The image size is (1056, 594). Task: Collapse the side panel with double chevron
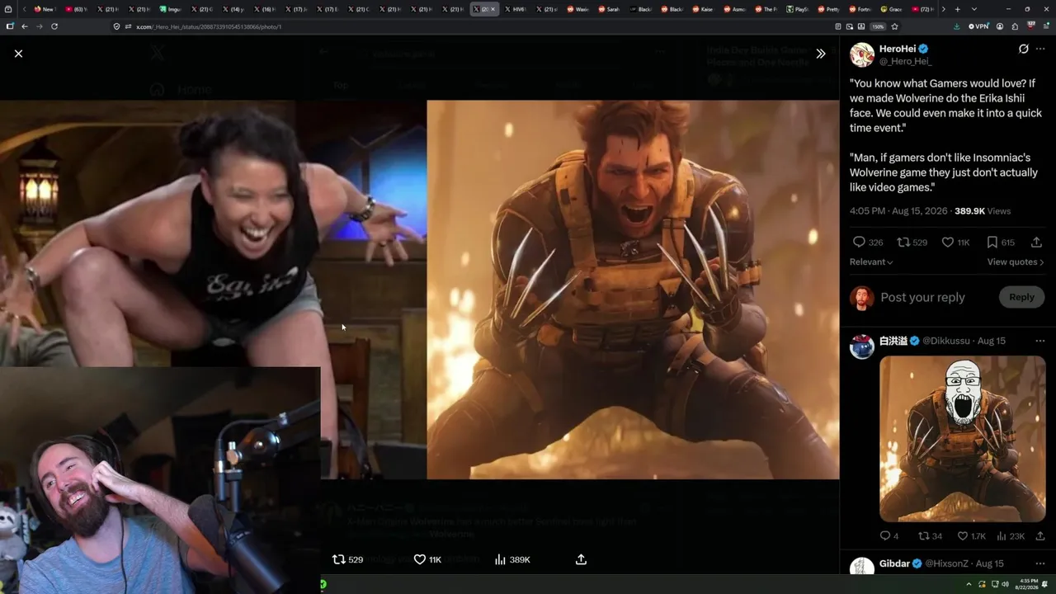pos(820,54)
